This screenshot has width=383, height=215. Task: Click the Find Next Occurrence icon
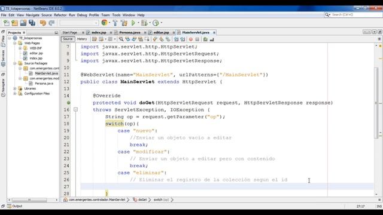[x=134, y=39]
